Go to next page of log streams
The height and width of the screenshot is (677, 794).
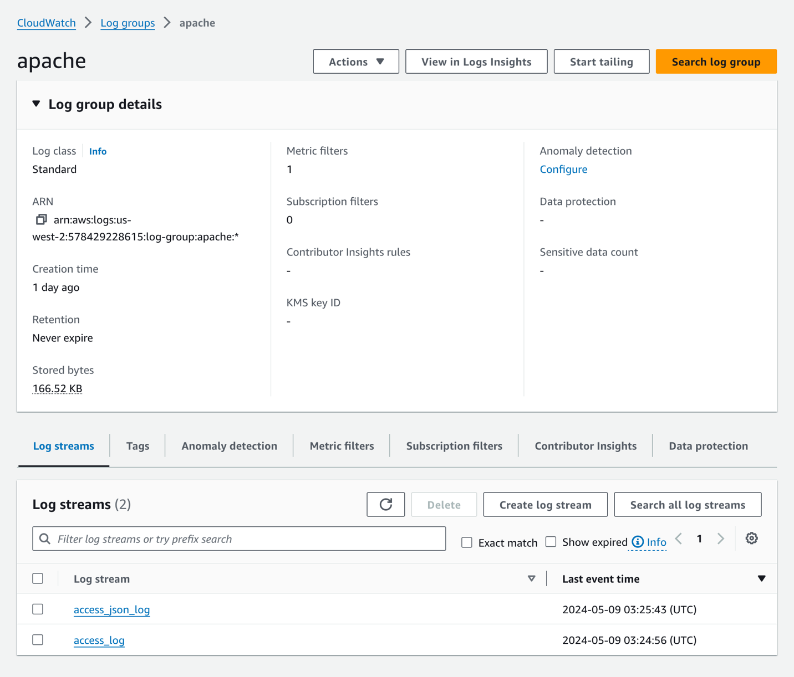point(721,538)
